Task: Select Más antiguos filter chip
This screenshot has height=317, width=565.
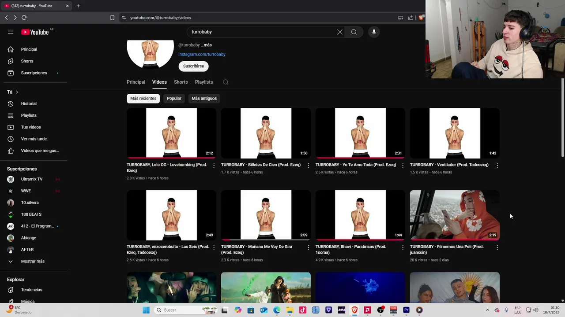Action: (x=204, y=98)
